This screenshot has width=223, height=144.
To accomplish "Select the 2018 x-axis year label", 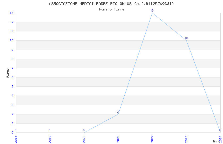I will 16,139.
